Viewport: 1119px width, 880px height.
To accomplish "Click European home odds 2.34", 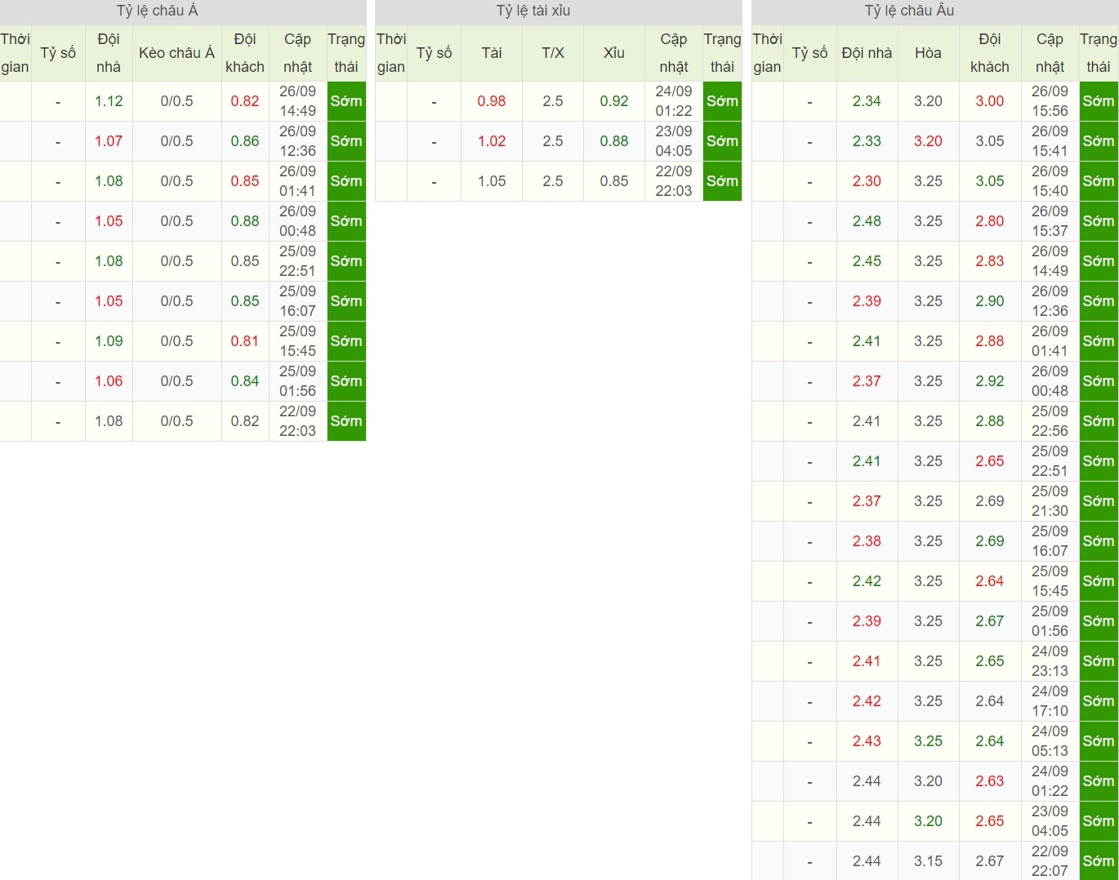I will [867, 101].
